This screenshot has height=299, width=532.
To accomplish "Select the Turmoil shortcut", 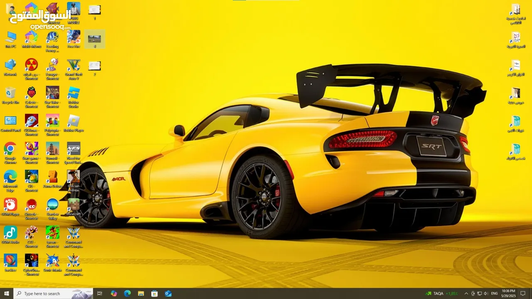I will [52, 153].
